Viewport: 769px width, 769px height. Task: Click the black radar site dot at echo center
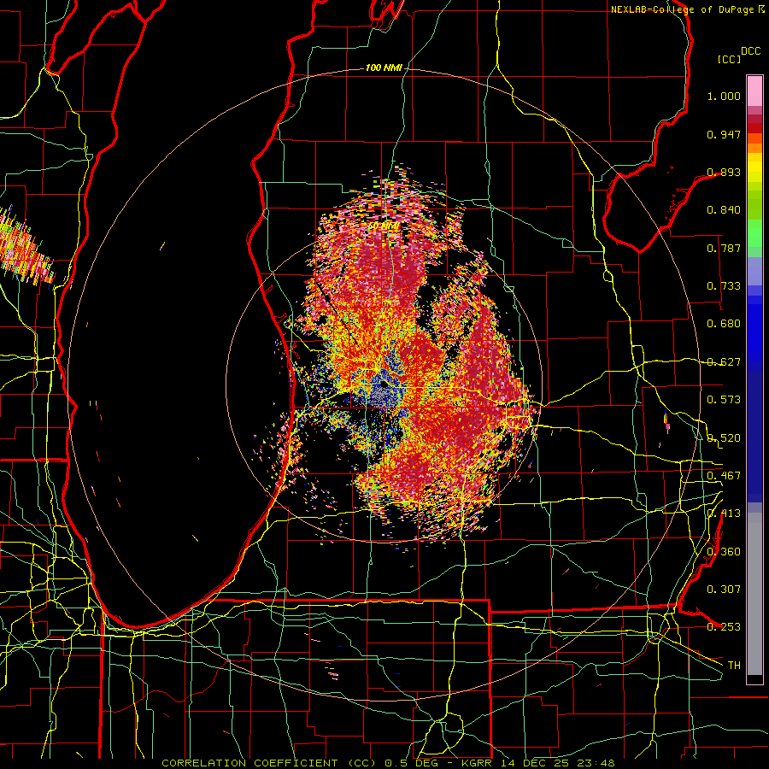tap(384, 385)
